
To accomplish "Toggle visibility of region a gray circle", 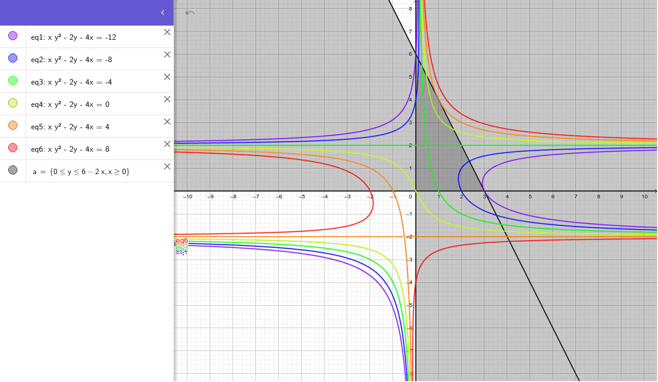I will tap(13, 170).
